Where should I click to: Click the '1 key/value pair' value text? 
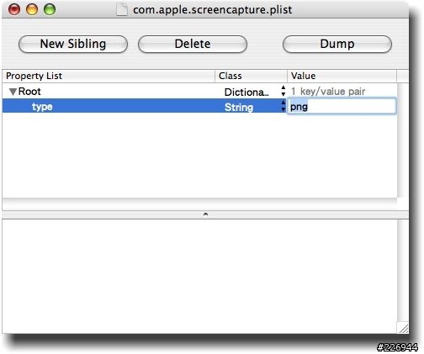[328, 92]
